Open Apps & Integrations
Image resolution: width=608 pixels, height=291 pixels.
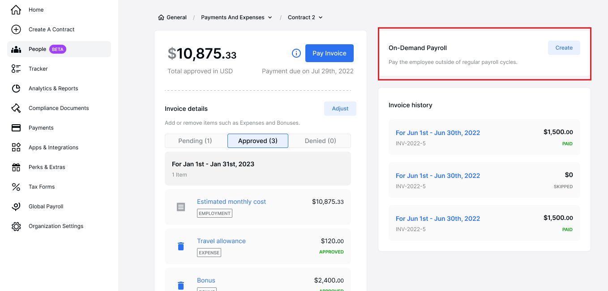pyautogui.click(x=53, y=147)
